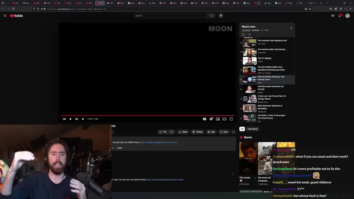Image resolution: width=354 pixels, height=199 pixels.
Task: Open a new browser tab with plus
Action: tap(321, 3)
